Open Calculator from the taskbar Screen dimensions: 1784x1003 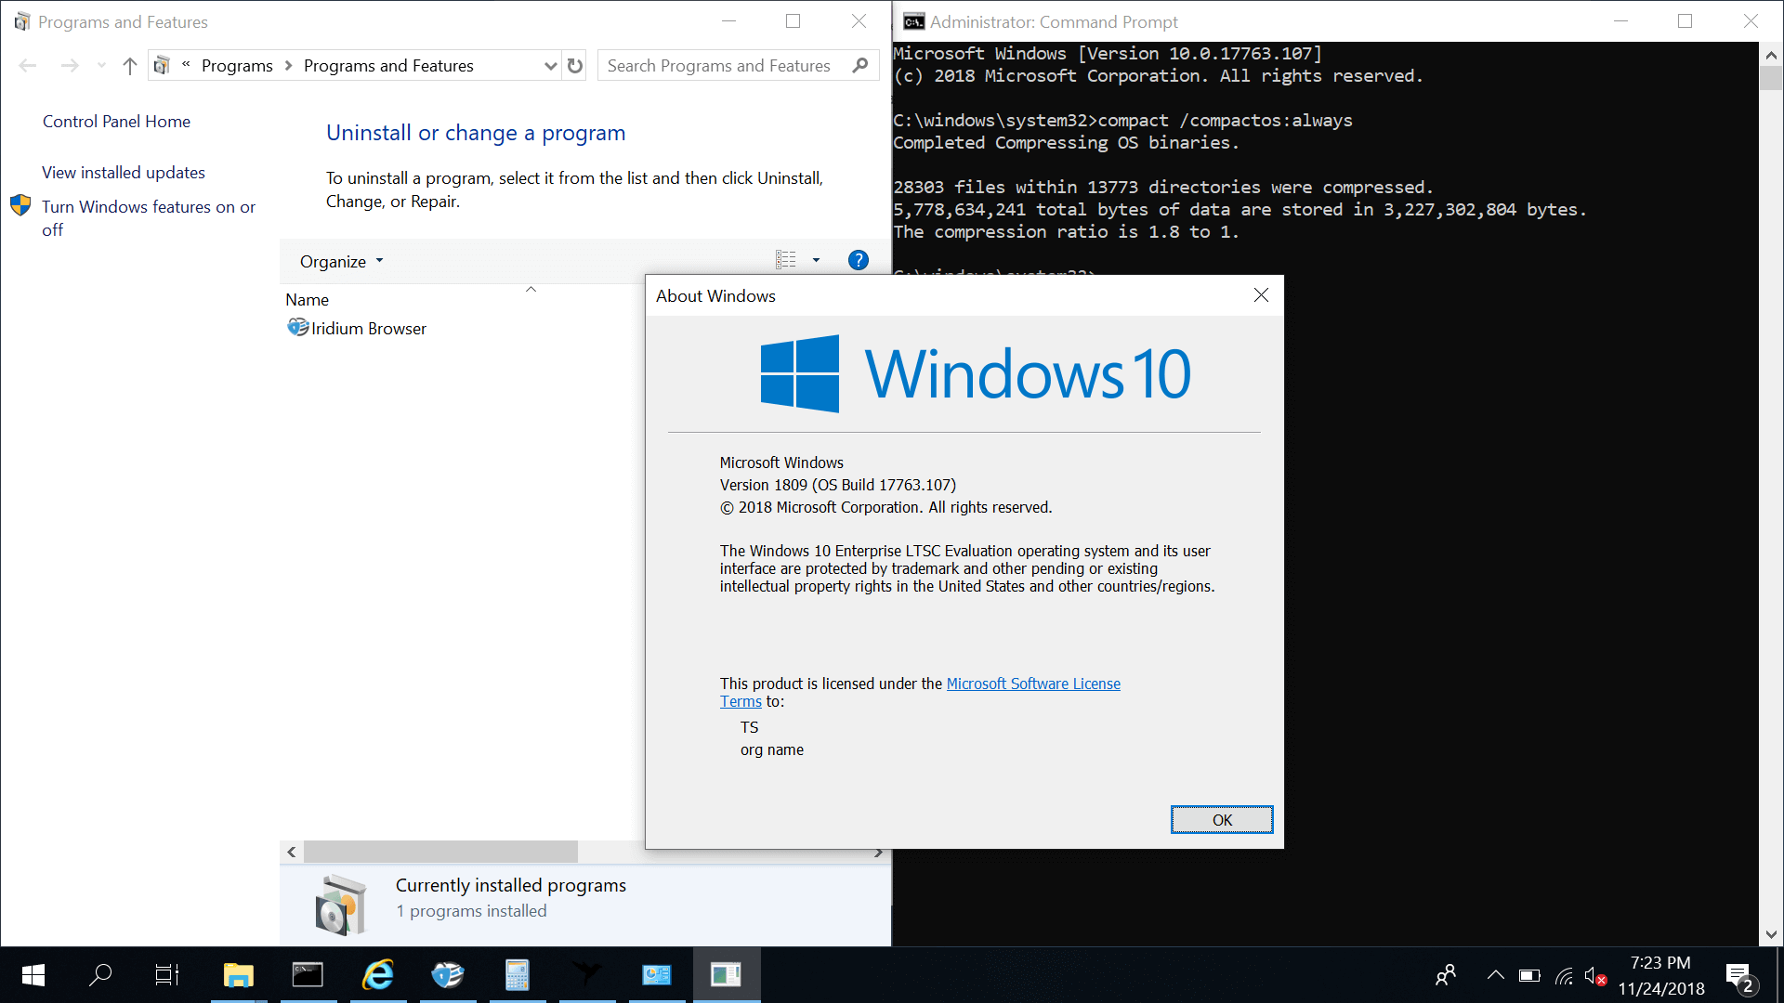tap(518, 975)
